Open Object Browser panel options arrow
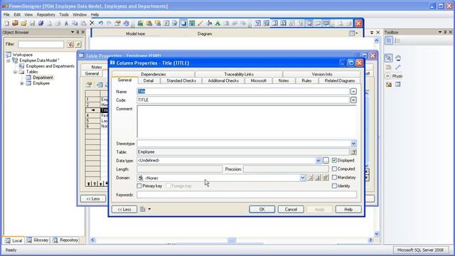 coord(73,32)
